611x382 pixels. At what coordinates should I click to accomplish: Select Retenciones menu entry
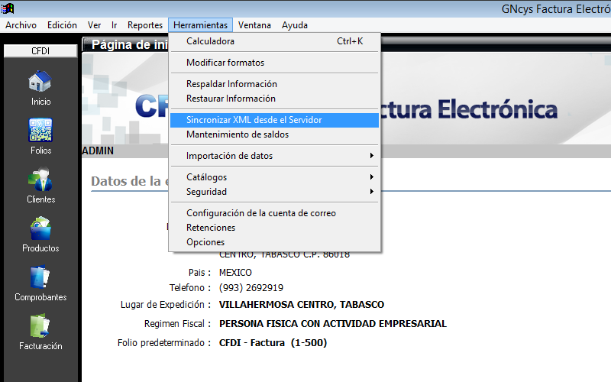[274, 228]
